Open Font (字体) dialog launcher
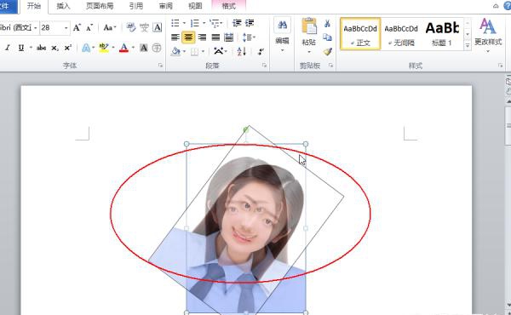The image size is (511, 315). pyautogui.click(x=160, y=66)
